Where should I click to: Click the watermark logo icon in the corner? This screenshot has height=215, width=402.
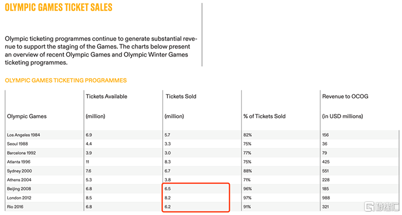[369, 206]
